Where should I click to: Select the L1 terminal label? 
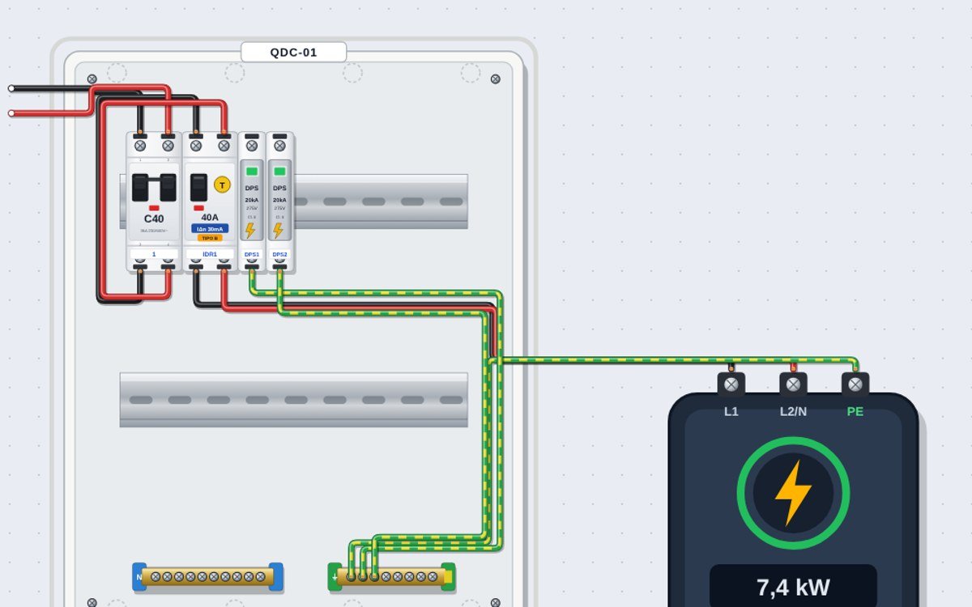coord(731,411)
